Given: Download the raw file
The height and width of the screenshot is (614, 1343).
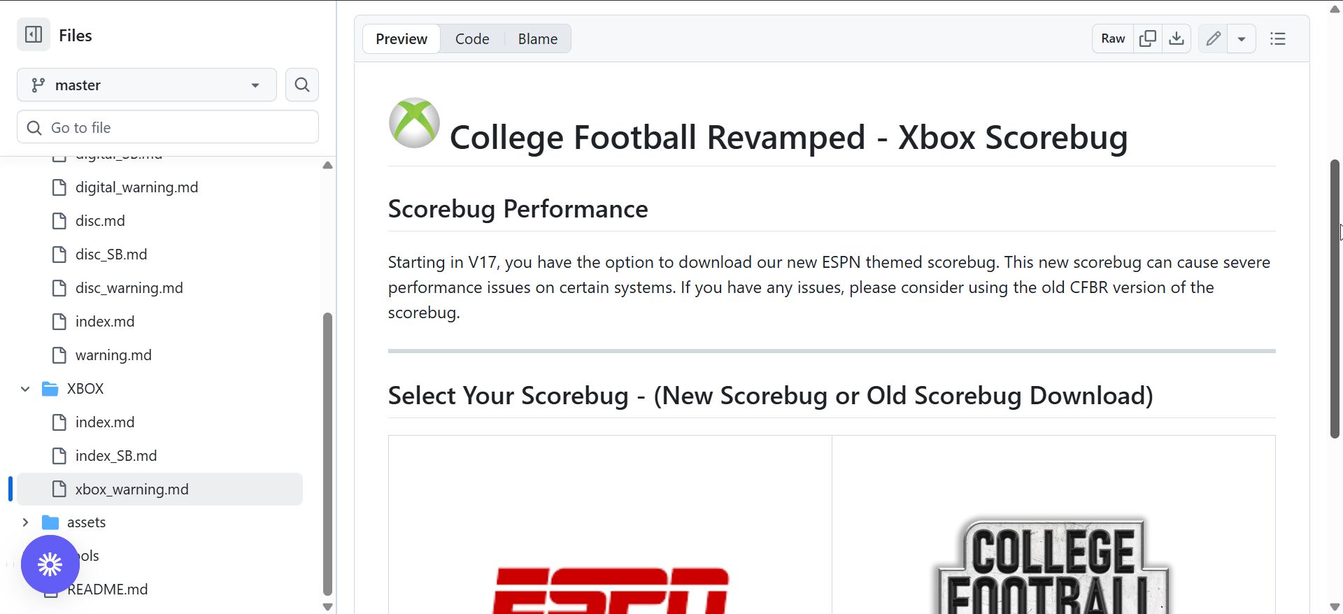Looking at the screenshot, I should tap(1177, 39).
